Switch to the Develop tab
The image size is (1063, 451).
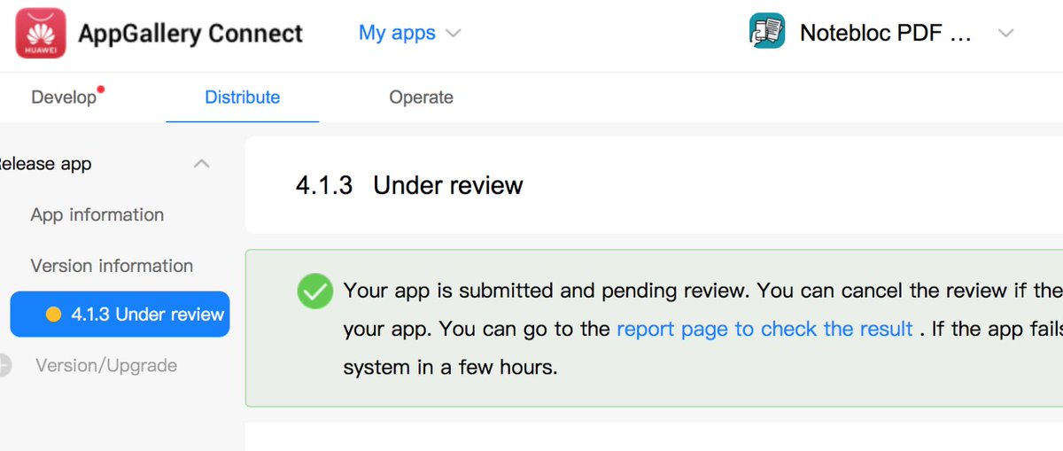point(64,97)
